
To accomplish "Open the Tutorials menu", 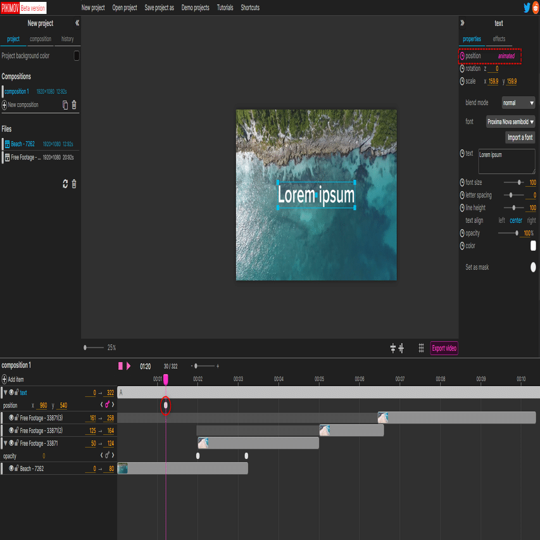I will click(x=225, y=8).
